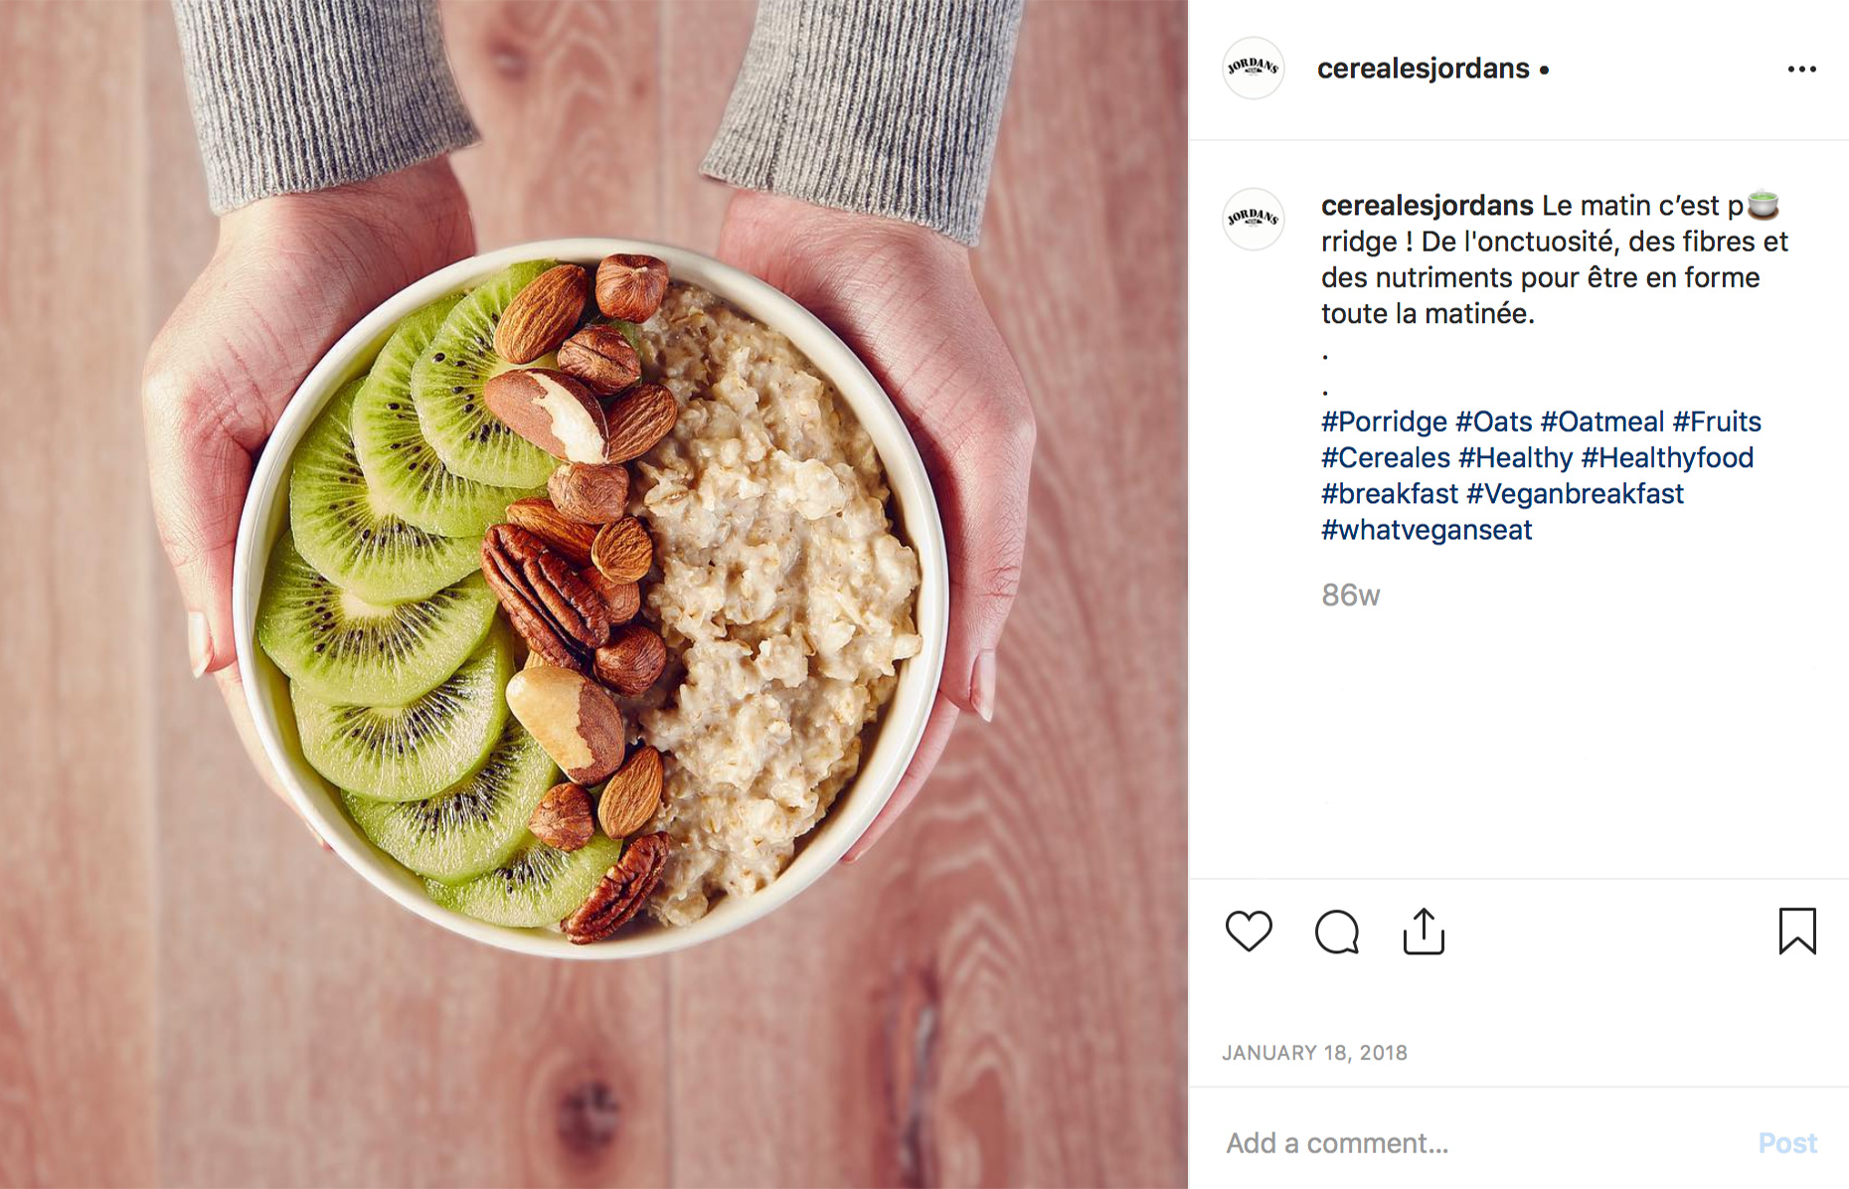Image resolution: width=1849 pixels, height=1189 pixels.
Task: Share the post using the upload arrow icon
Action: coord(1424,932)
